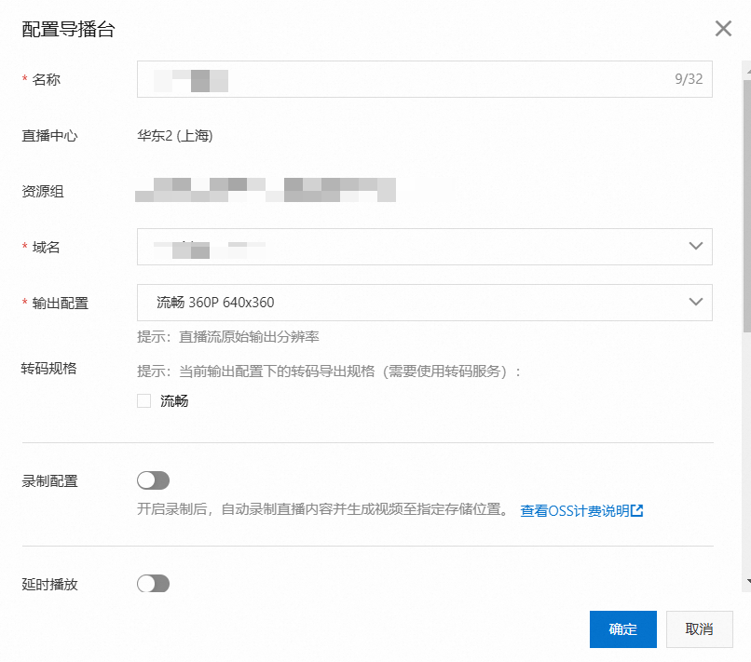751x662 pixels.
Task: Enable the 录制配置 switch
Action: pyautogui.click(x=153, y=480)
